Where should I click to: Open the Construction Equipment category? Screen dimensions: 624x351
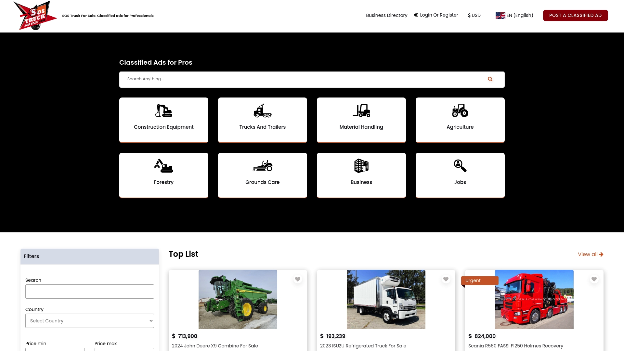164,120
